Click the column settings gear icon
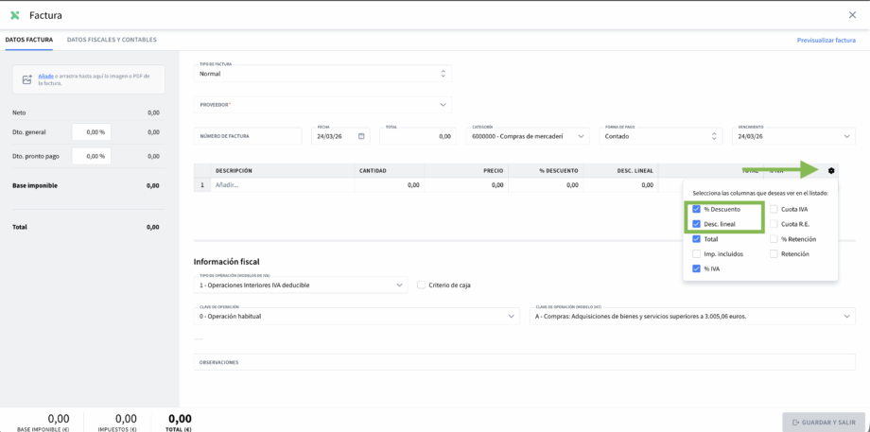The width and height of the screenshot is (870, 432). coord(831,170)
